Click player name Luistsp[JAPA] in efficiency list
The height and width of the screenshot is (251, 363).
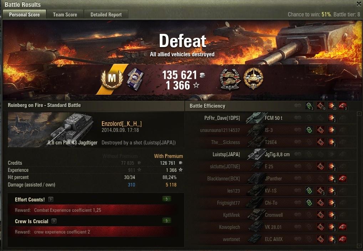pos(226,154)
